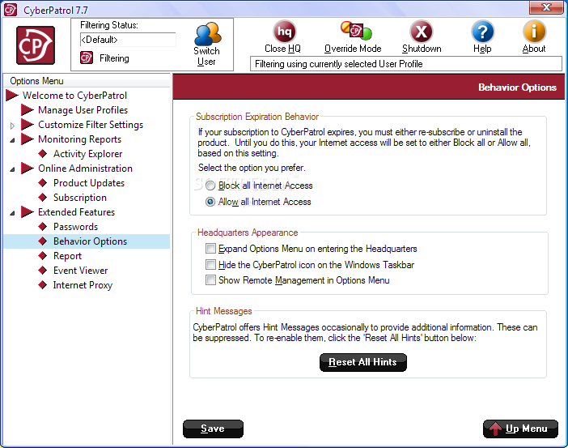Click red arrow beside Welcome to CyberPatrol
This screenshot has width=568, height=448.
12,96
